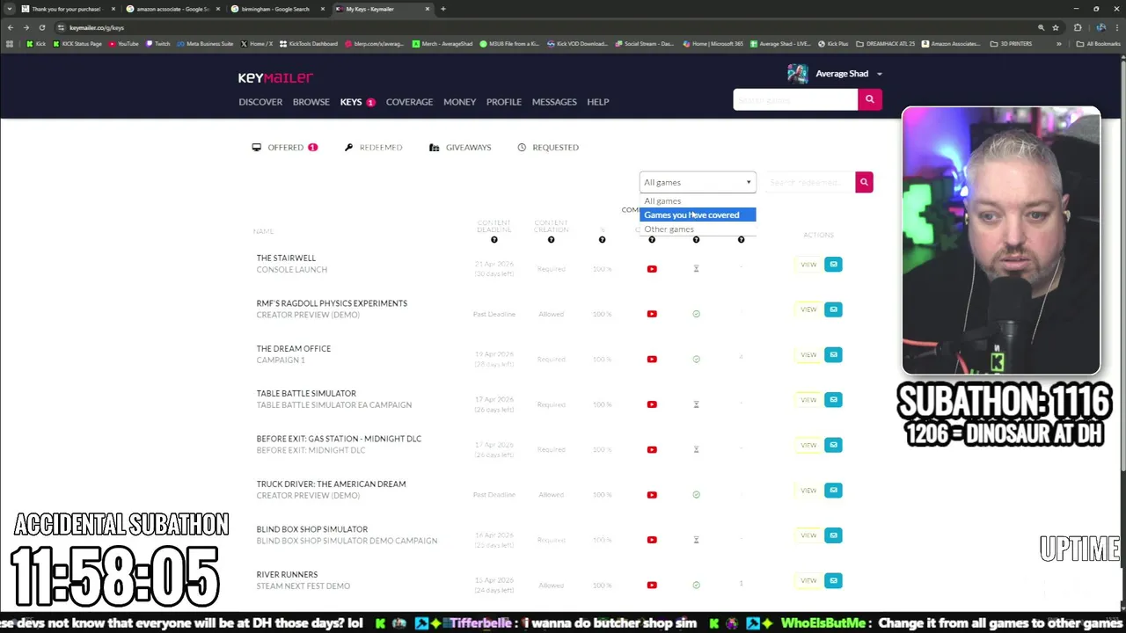Click the hourglass status icon for The Stairwell
1126x633 pixels.
[x=696, y=269]
